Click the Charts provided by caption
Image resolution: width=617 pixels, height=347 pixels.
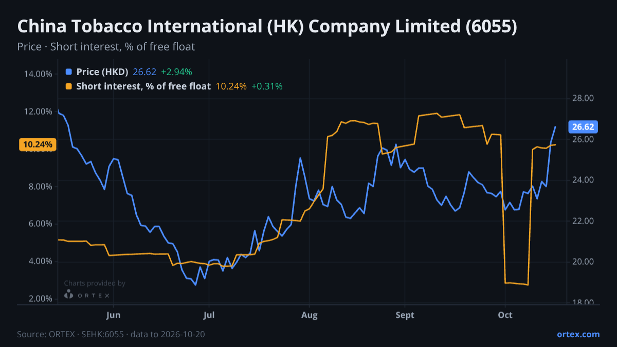click(x=95, y=283)
